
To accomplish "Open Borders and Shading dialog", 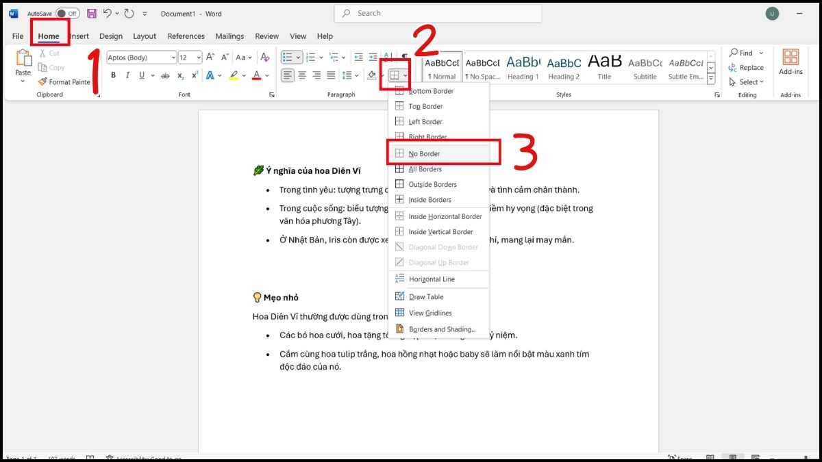I will pos(442,329).
